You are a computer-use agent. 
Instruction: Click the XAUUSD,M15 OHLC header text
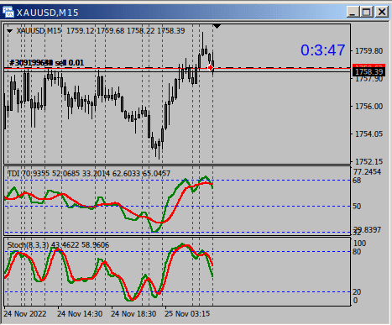click(101, 31)
